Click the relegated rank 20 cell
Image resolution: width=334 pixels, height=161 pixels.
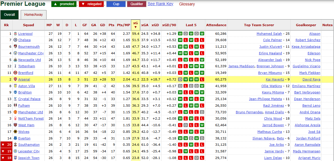6,145
